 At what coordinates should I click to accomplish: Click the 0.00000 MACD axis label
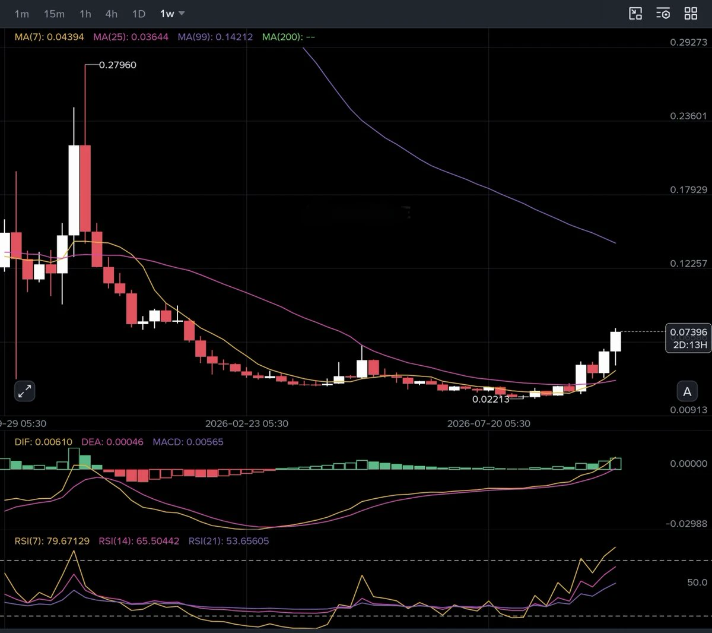pos(689,463)
